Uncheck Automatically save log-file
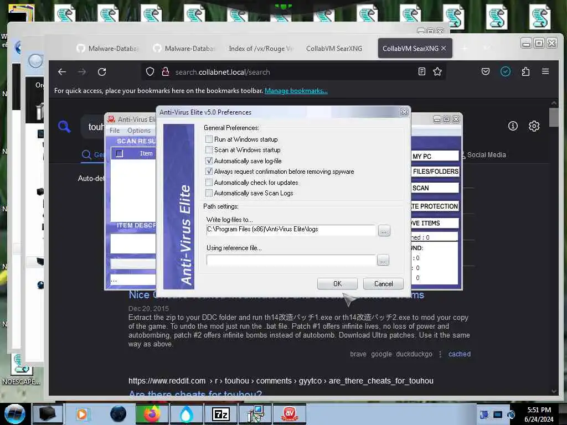 point(209,160)
